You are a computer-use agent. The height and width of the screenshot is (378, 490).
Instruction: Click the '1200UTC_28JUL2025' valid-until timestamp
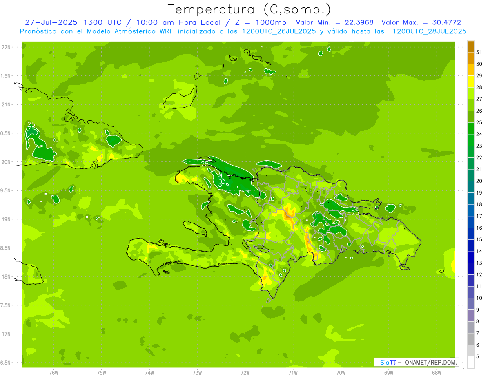tap(430, 31)
